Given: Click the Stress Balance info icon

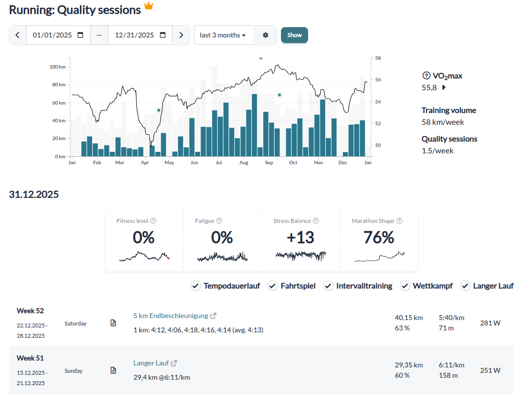Looking at the screenshot, I should pyautogui.click(x=316, y=221).
